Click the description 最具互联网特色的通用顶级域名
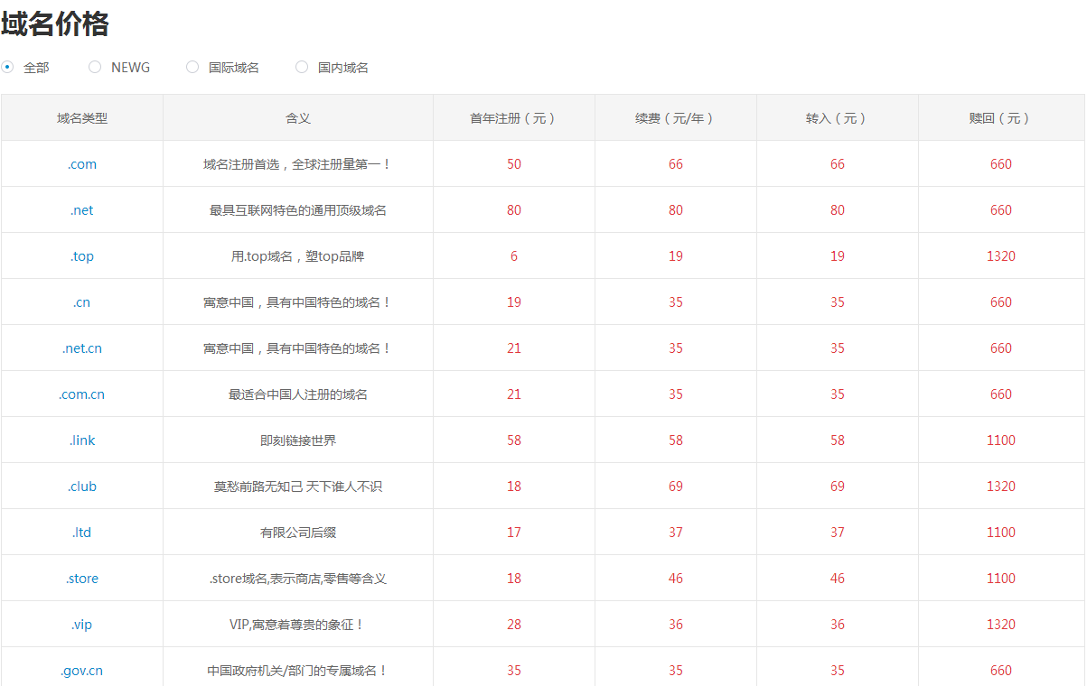 (x=298, y=210)
